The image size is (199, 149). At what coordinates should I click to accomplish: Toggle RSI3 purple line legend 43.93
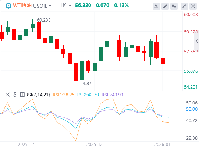pyautogui.click(x=112, y=95)
